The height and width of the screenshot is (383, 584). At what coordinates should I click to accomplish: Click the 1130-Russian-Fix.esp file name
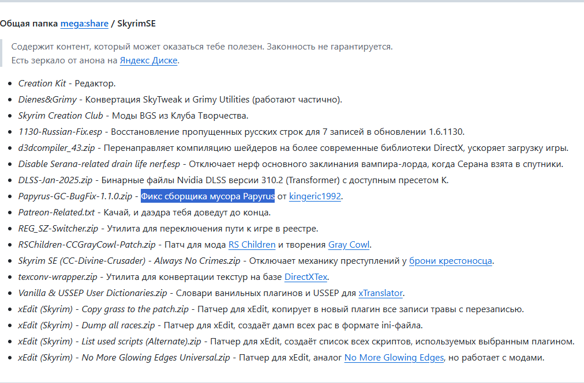[60, 132]
